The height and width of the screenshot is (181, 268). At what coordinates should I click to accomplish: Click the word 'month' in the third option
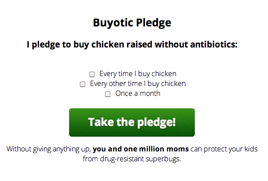click(x=150, y=94)
